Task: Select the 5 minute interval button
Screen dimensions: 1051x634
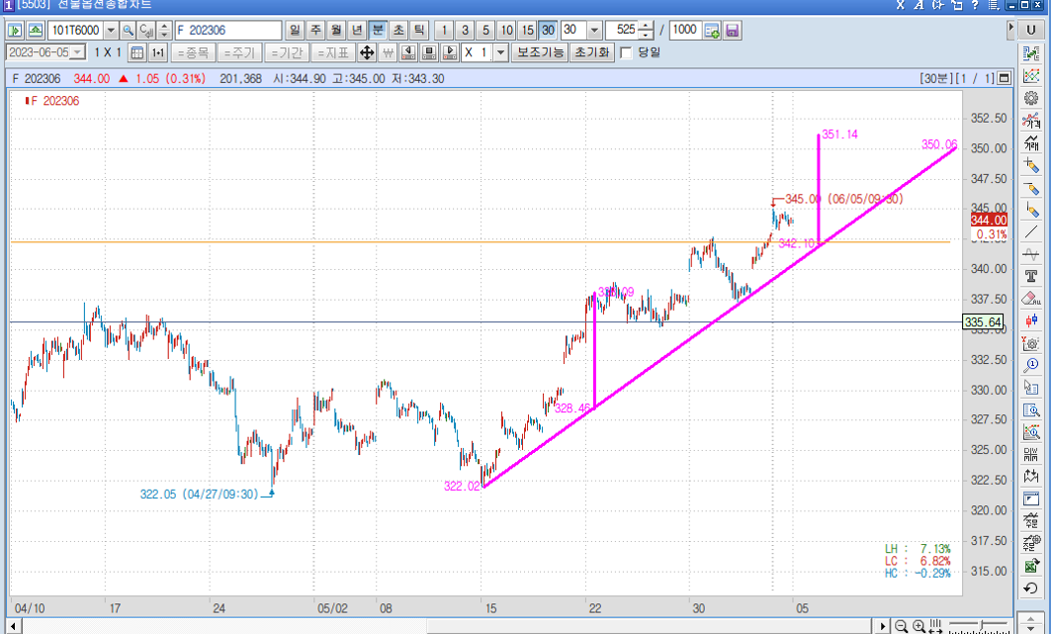Action: coord(486,30)
